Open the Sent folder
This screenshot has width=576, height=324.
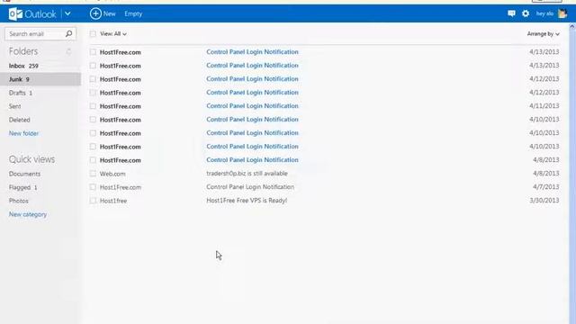point(14,106)
